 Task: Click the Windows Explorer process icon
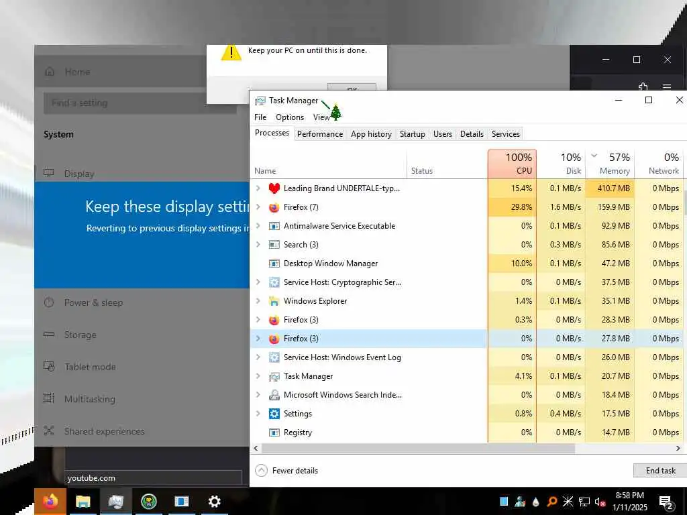(x=274, y=301)
